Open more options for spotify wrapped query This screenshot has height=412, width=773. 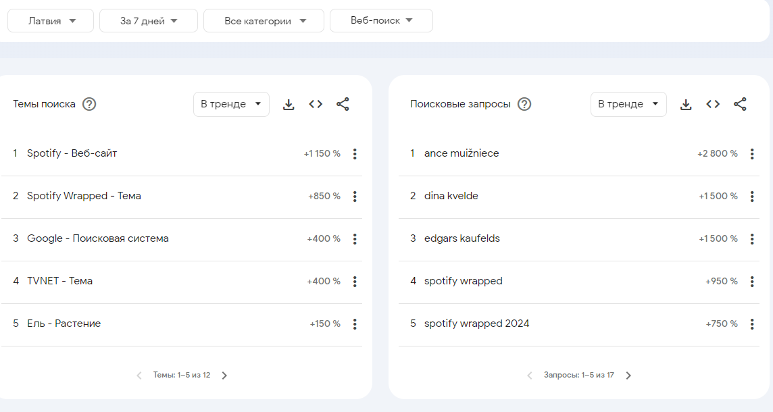[x=752, y=282]
